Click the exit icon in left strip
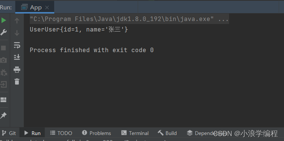The height and width of the screenshot is (141, 284). pos(3,84)
